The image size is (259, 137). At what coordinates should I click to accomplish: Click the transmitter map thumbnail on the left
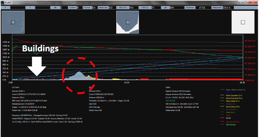tap(13, 22)
